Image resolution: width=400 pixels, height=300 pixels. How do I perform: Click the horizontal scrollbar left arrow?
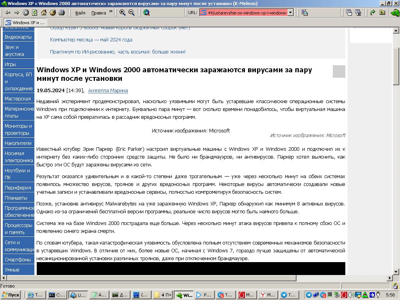(4, 278)
